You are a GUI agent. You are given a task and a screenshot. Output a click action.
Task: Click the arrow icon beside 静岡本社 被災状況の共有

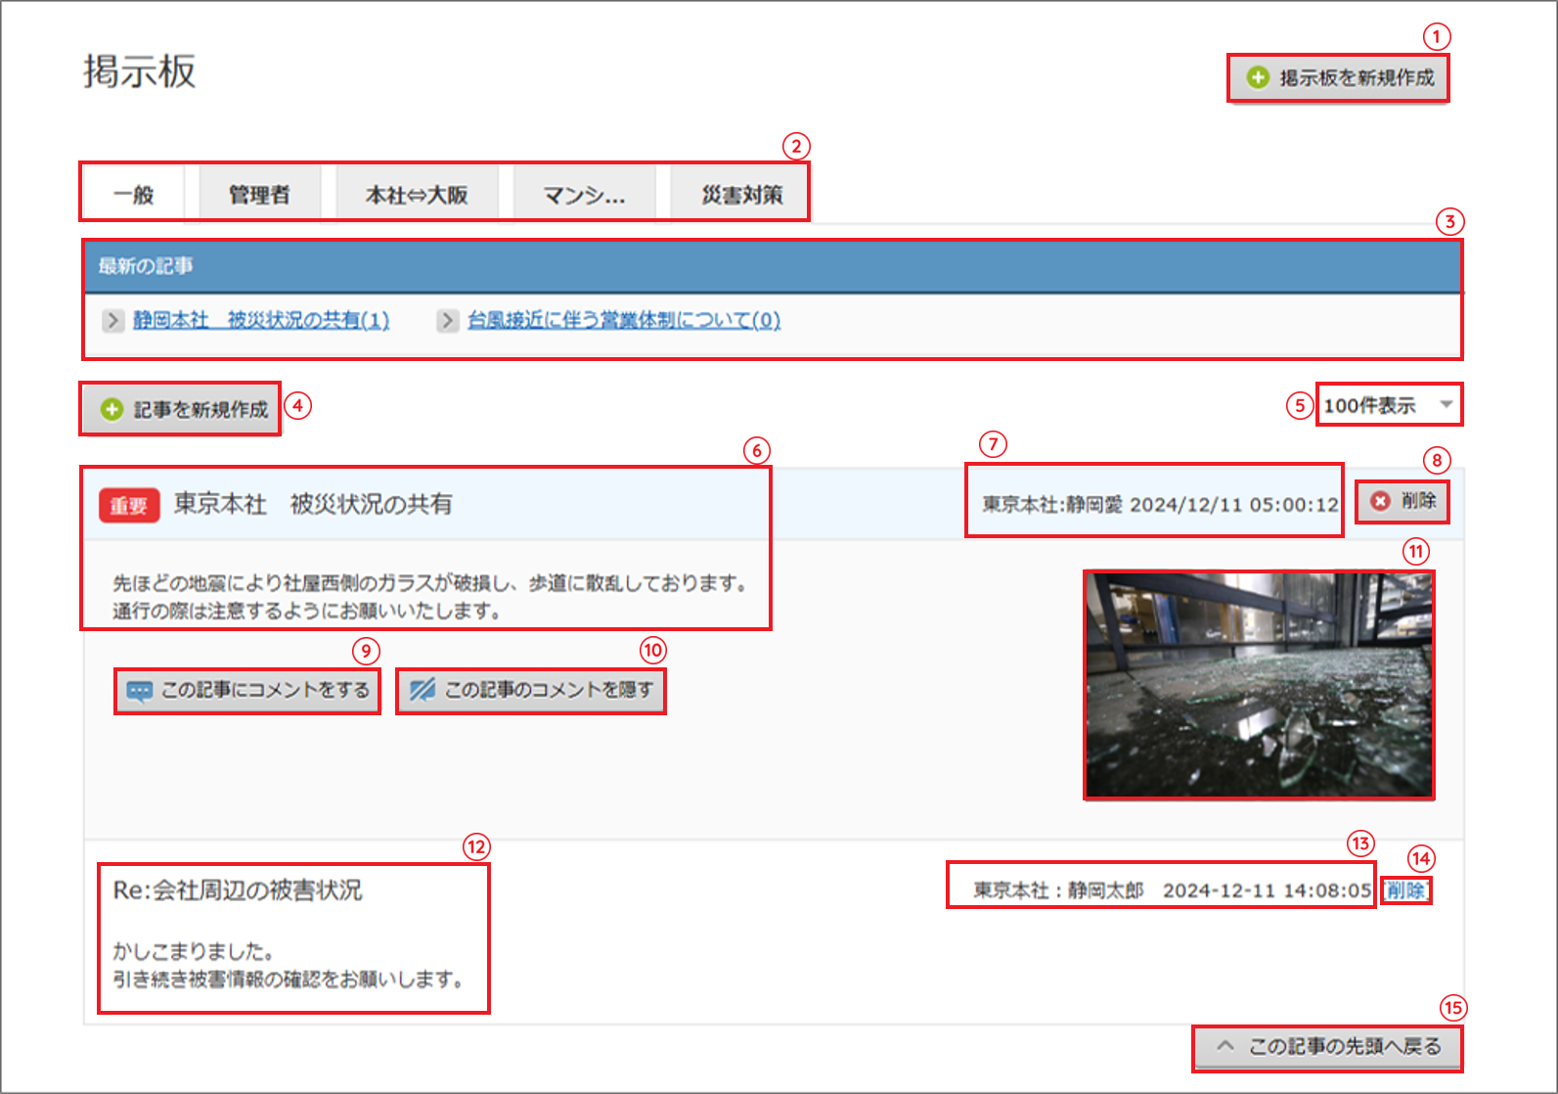(x=113, y=320)
